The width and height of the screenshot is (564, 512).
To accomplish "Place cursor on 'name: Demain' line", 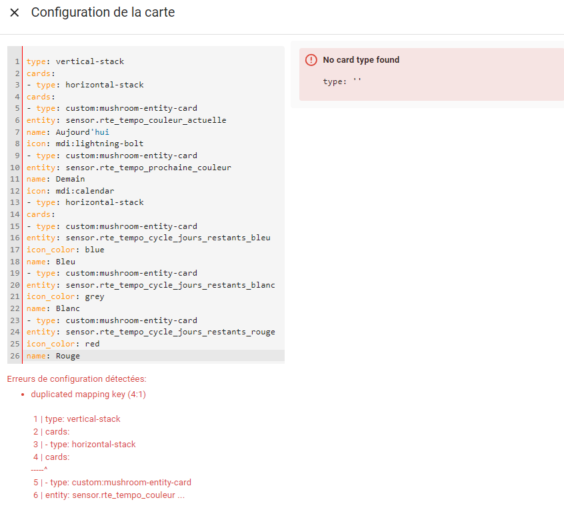I will click(x=55, y=179).
